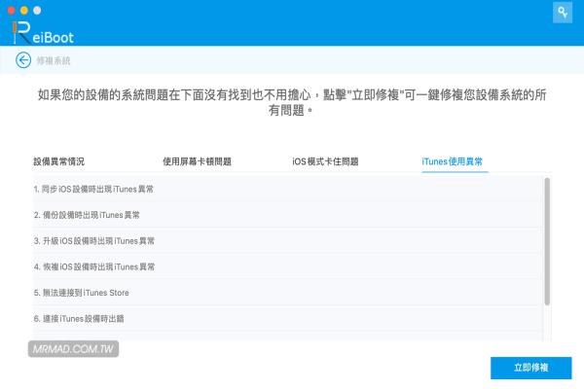Switch to iOS模式卡住問題 tab
Viewport: 584px width, 389px height.
[325, 161]
